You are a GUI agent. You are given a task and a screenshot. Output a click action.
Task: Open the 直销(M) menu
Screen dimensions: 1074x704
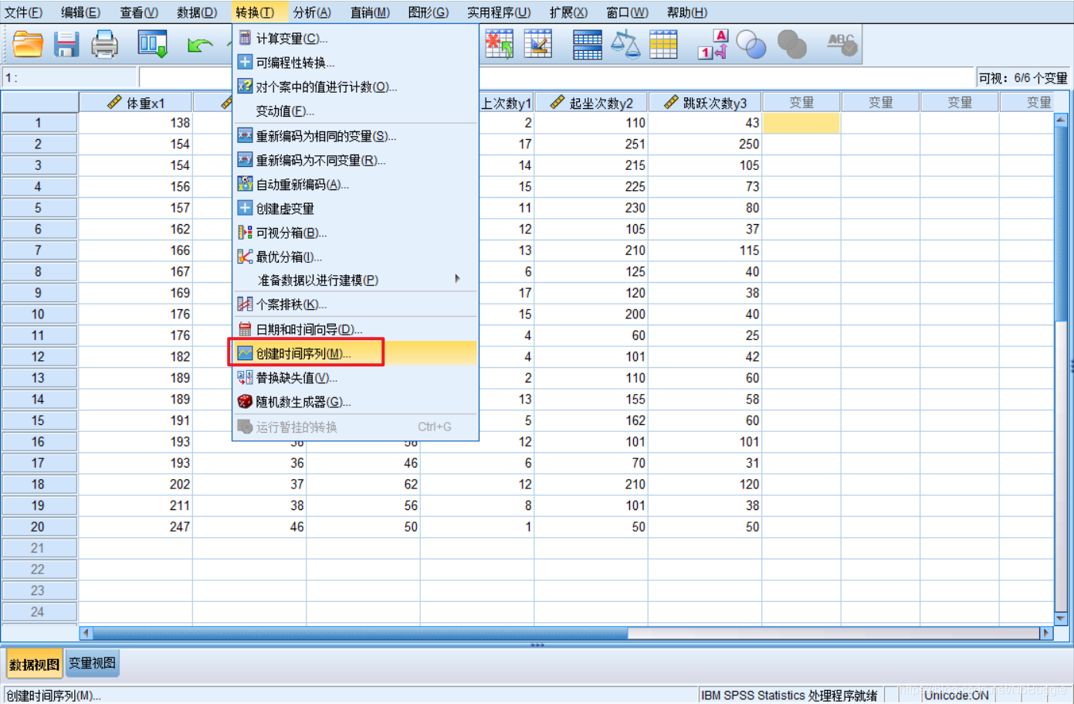click(x=370, y=12)
